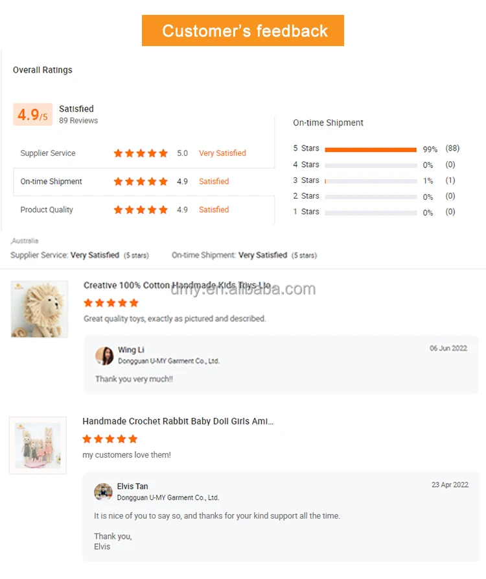Click the On-time Shipment five-star icons
Image resolution: width=486 pixels, height=579 pixels.
point(141,182)
